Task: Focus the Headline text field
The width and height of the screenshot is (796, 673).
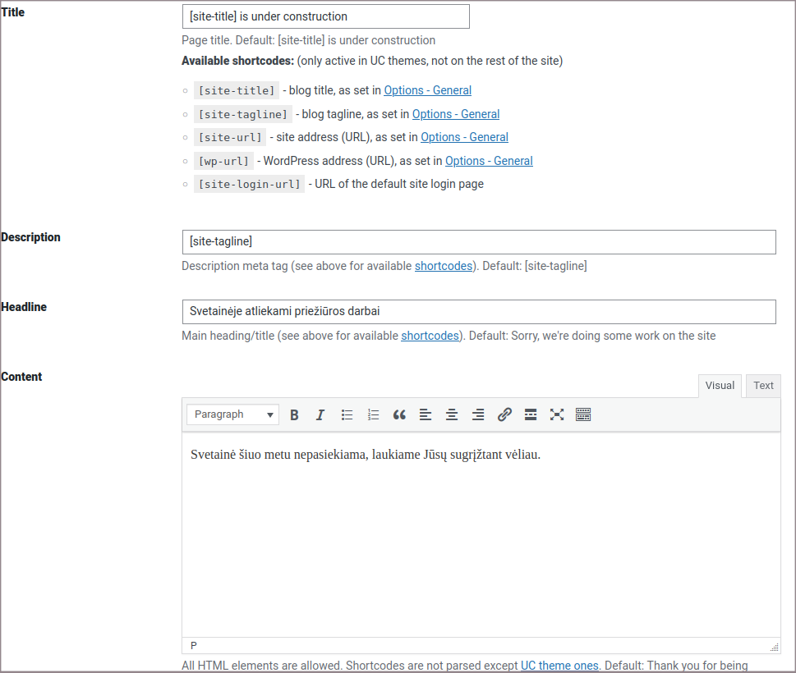Action: (478, 312)
